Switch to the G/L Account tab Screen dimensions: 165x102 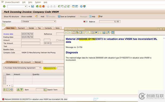pyautogui.click(x=26, y=62)
